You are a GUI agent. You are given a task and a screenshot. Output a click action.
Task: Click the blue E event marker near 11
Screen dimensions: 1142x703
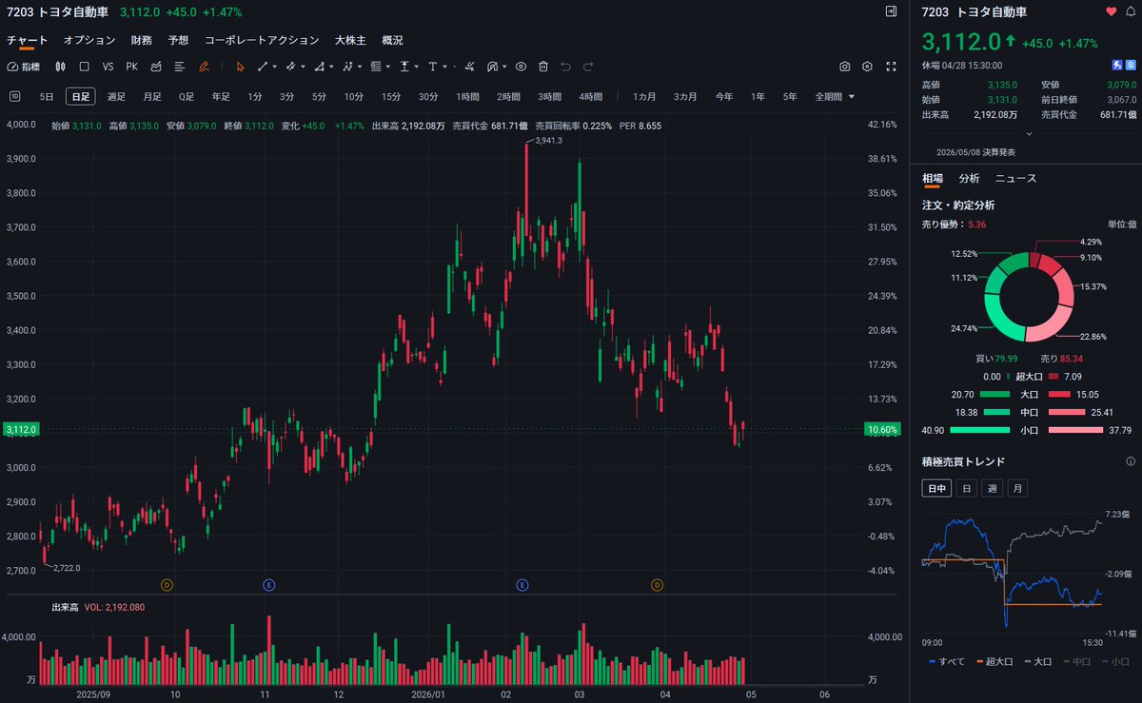[x=269, y=584]
